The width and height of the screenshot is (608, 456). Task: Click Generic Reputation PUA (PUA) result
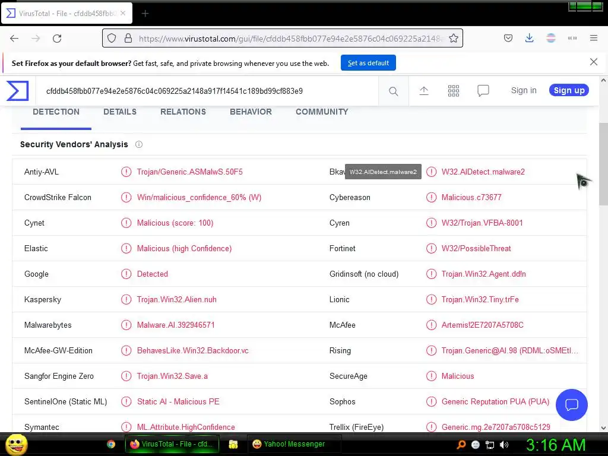pyautogui.click(x=495, y=402)
